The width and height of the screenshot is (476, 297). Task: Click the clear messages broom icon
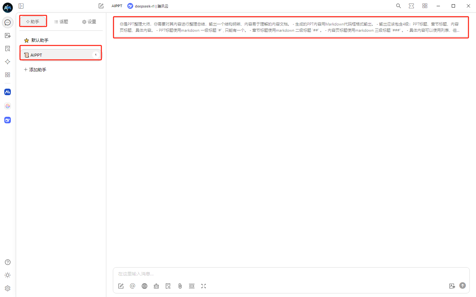pos(156,286)
